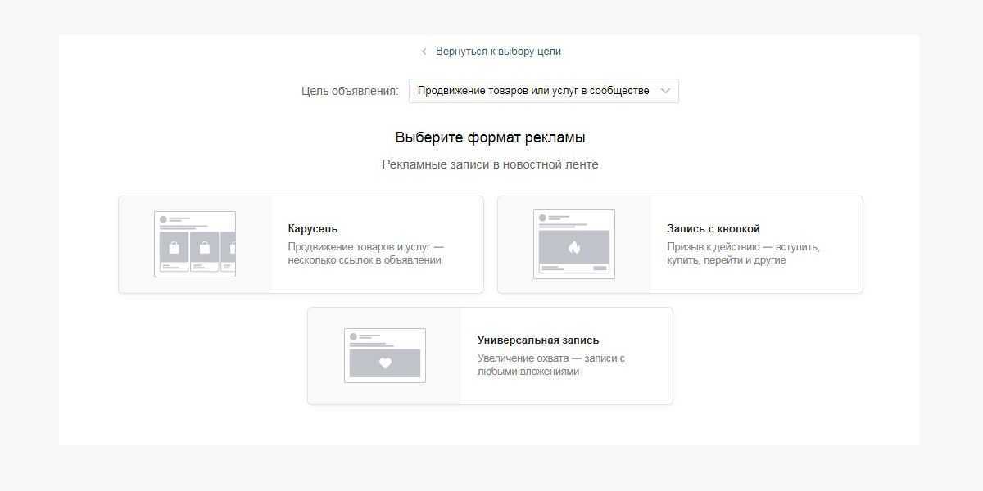Click the avatar circle in Универсальная запись preview

pos(353,336)
